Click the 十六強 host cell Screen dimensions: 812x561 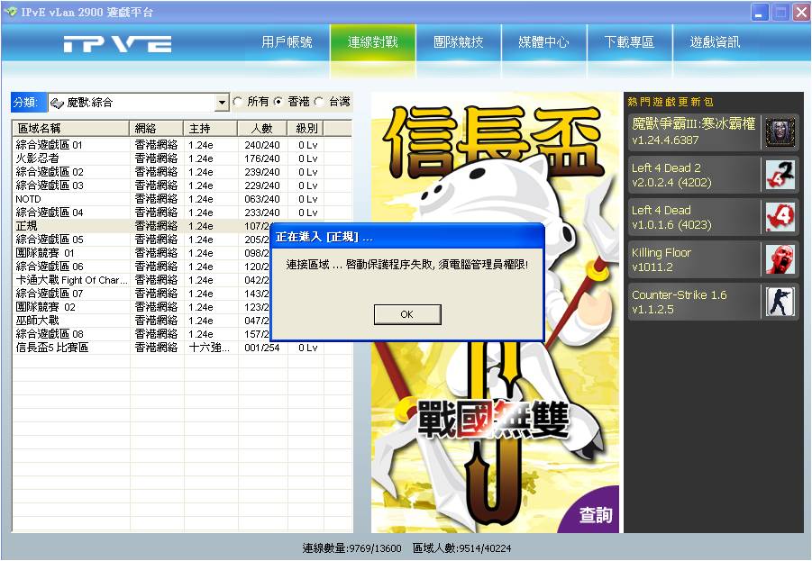(209, 348)
